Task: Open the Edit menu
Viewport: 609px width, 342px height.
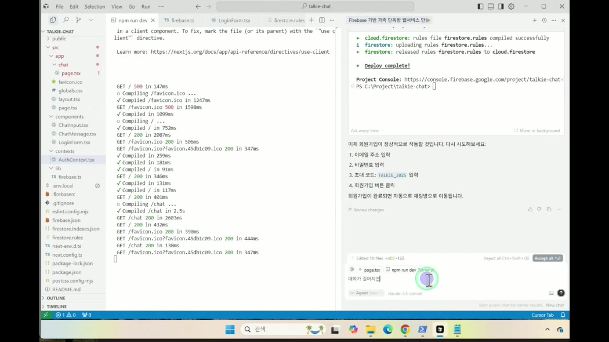Action: click(74, 7)
